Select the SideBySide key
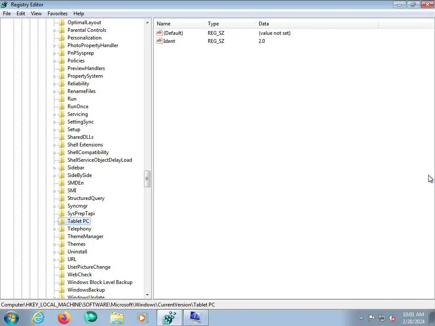Image resolution: width=435 pixels, height=326 pixels. point(79,175)
